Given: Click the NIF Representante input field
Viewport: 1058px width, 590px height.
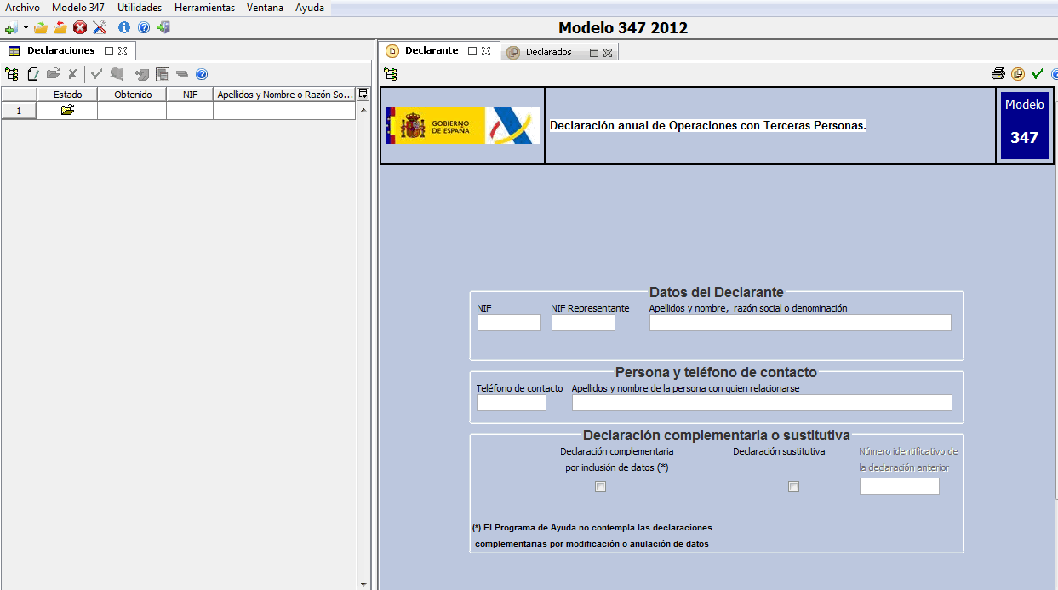Looking at the screenshot, I should click(583, 324).
